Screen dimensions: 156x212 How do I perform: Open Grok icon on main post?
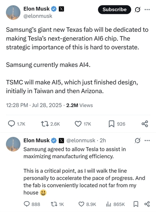pyautogui.click(x=137, y=10)
